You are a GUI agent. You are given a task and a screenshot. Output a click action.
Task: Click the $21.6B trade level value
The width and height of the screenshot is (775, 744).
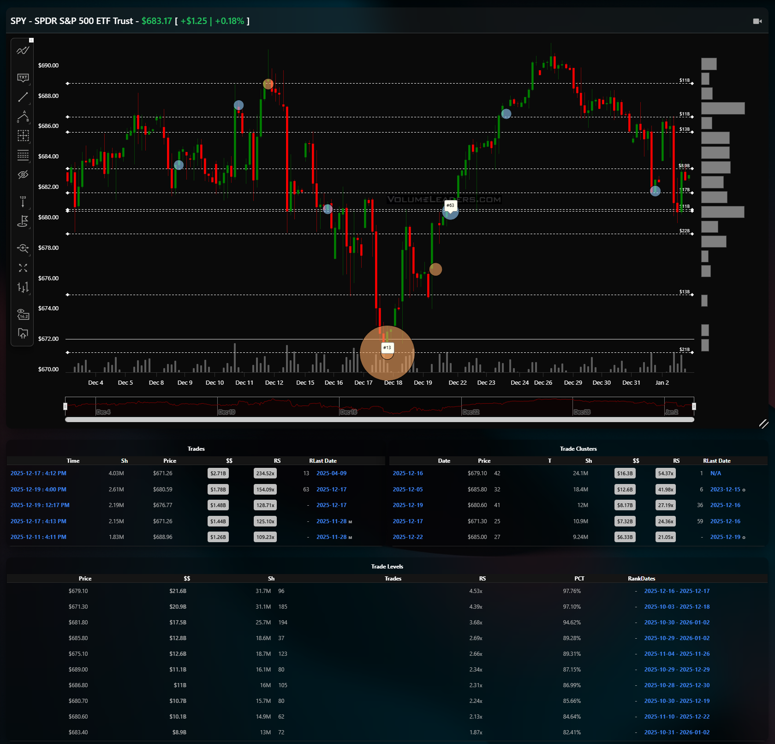178,591
